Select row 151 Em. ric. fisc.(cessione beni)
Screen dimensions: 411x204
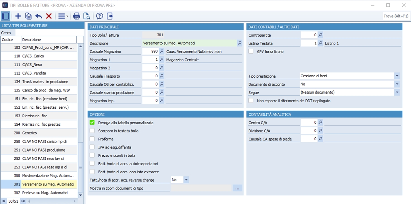pos(39,99)
